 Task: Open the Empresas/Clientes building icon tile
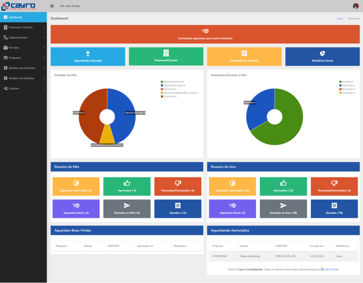[x=166, y=56]
